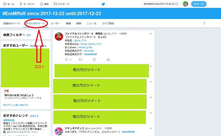Screen dimensions: 221x136
Task: Open ファイナルファンタジーS 再放送 profile name
Action: pos(84,34)
